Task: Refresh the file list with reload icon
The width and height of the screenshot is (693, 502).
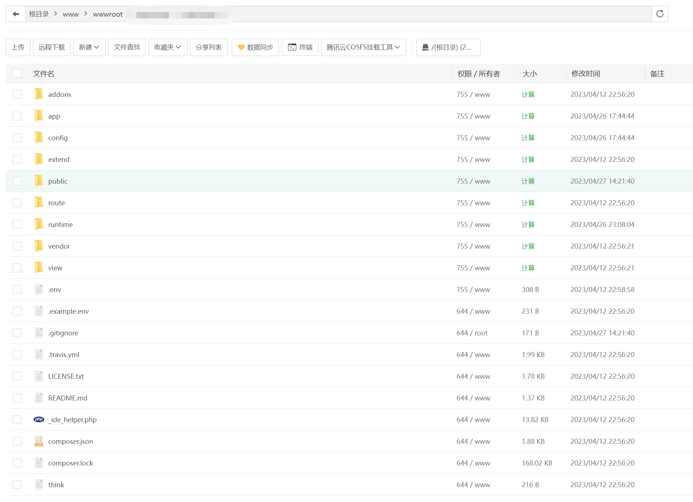Action: pos(660,14)
